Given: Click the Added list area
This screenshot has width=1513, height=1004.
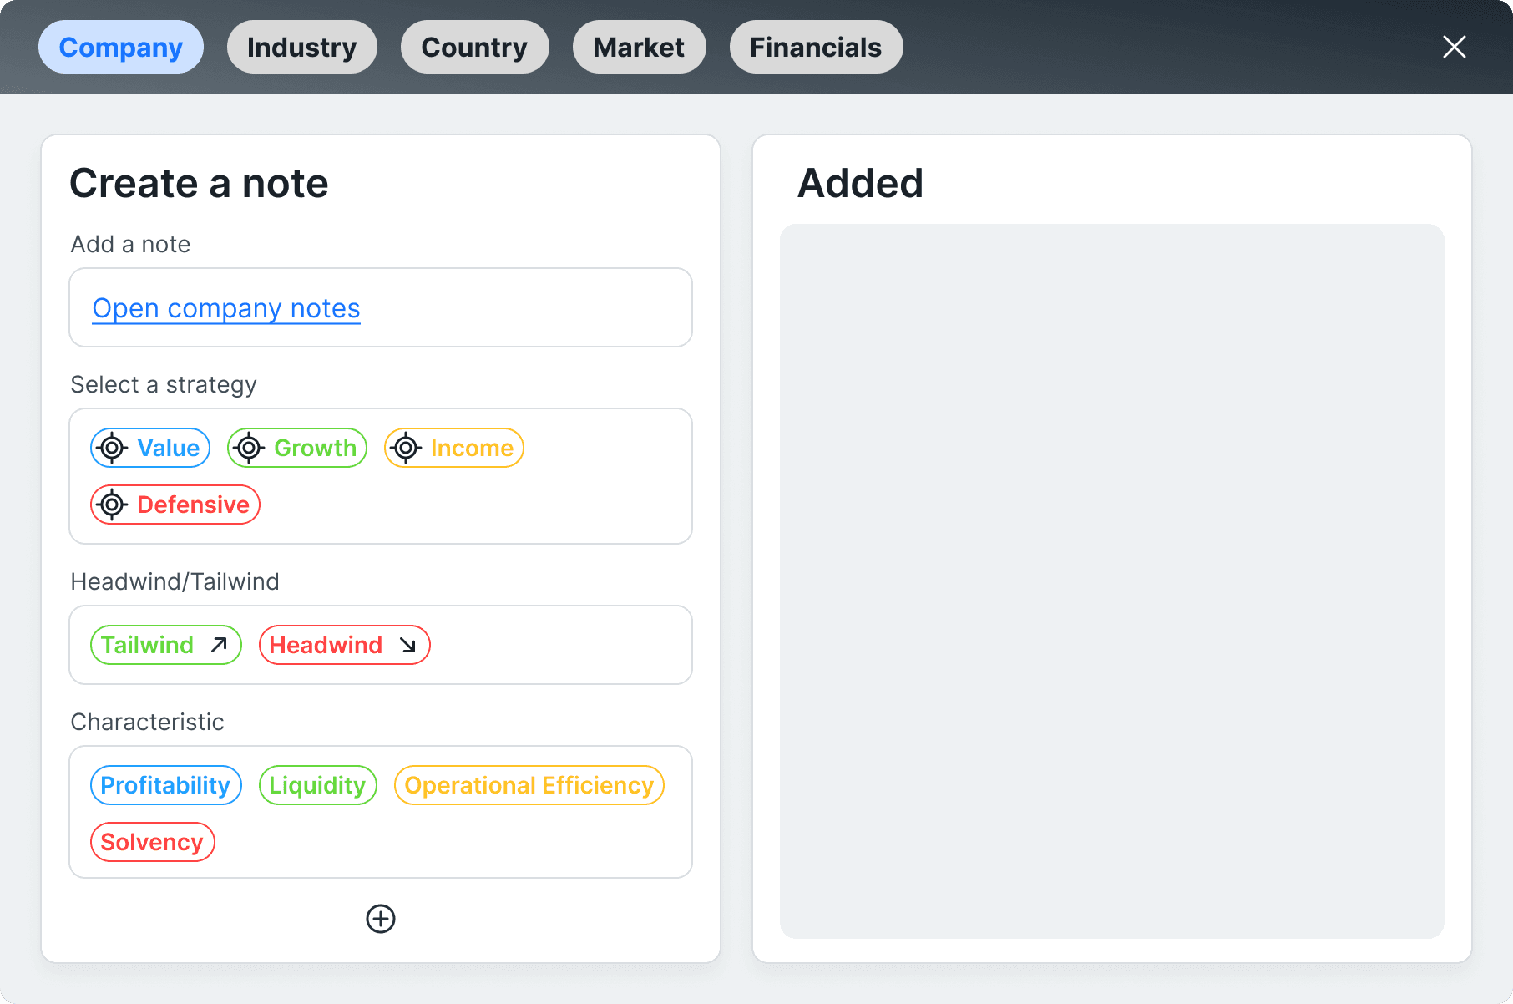Looking at the screenshot, I should pos(1112,581).
